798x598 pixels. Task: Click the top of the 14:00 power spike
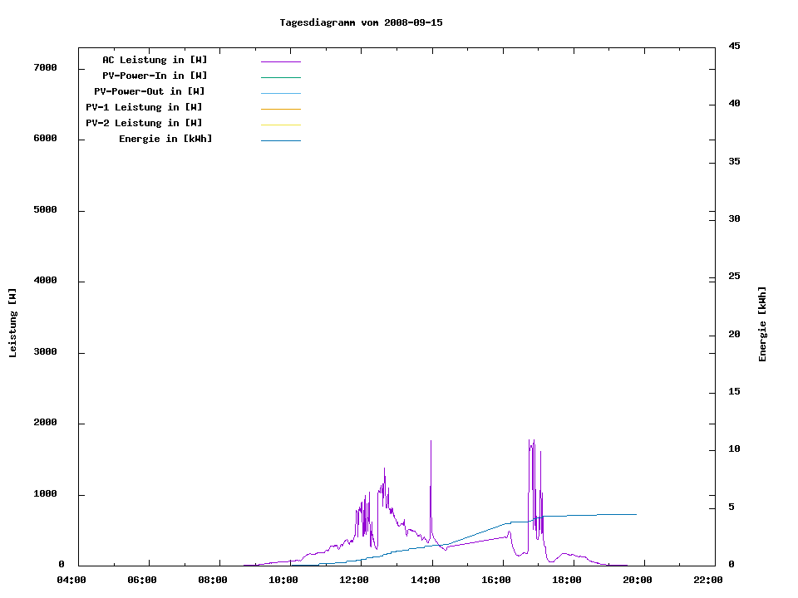tap(431, 441)
